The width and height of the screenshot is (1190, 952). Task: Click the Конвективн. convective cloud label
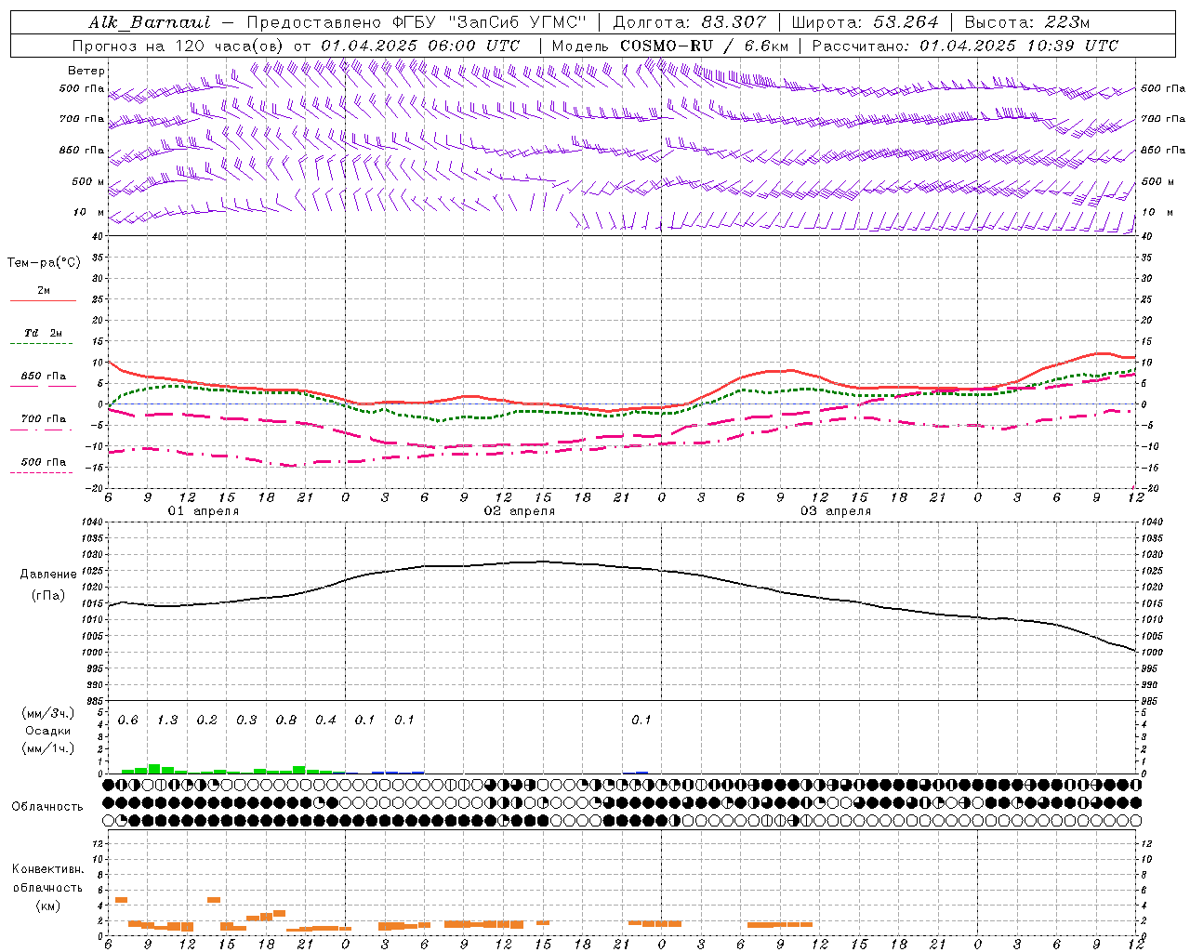[x=48, y=869]
